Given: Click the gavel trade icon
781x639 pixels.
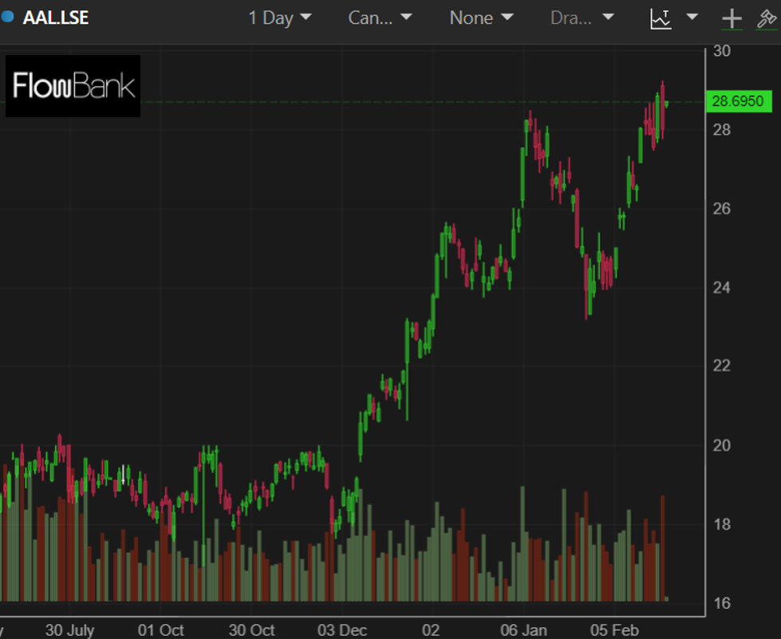Looking at the screenshot, I should (x=767, y=19).
